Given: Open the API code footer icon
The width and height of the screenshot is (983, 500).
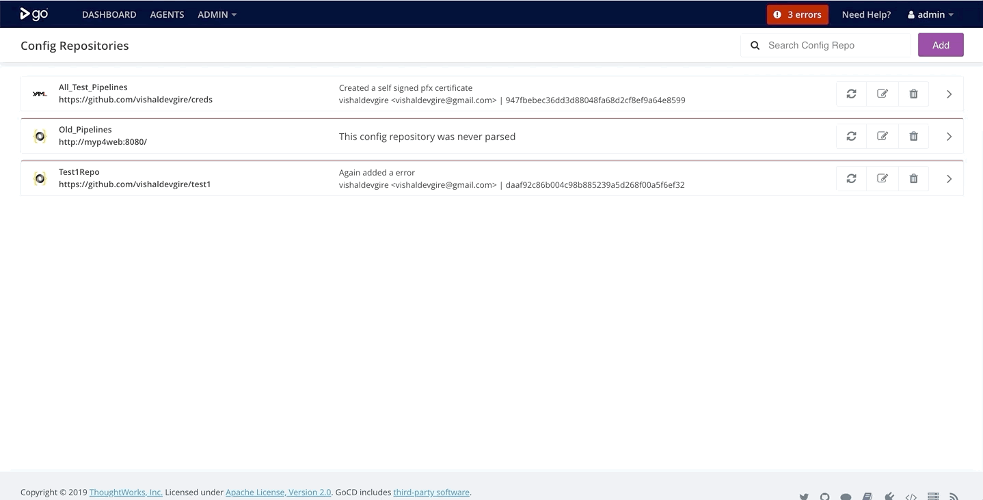Looking at the screenshot, I should click(x=911, y=497).
